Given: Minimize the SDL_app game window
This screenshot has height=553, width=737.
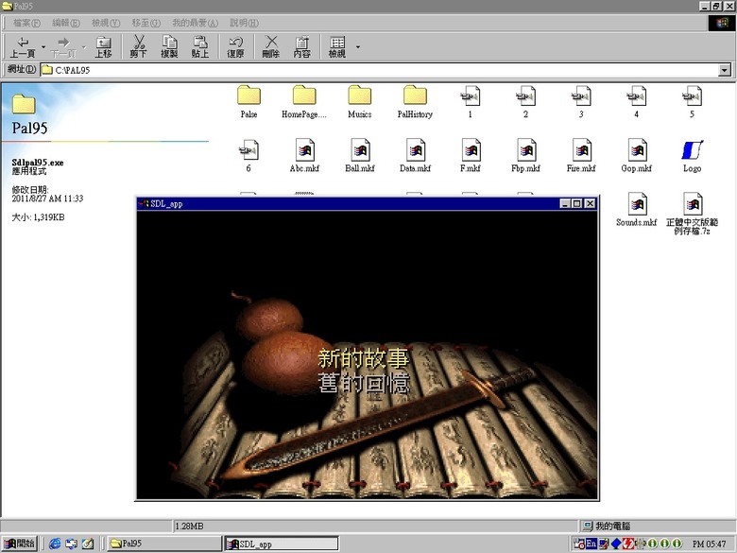Looking at the screenshot, I should (x=565, y=203).
